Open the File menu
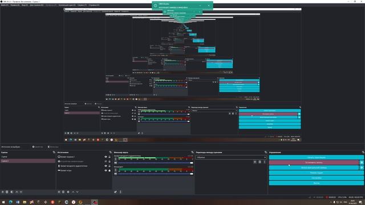 click(5, 5)
